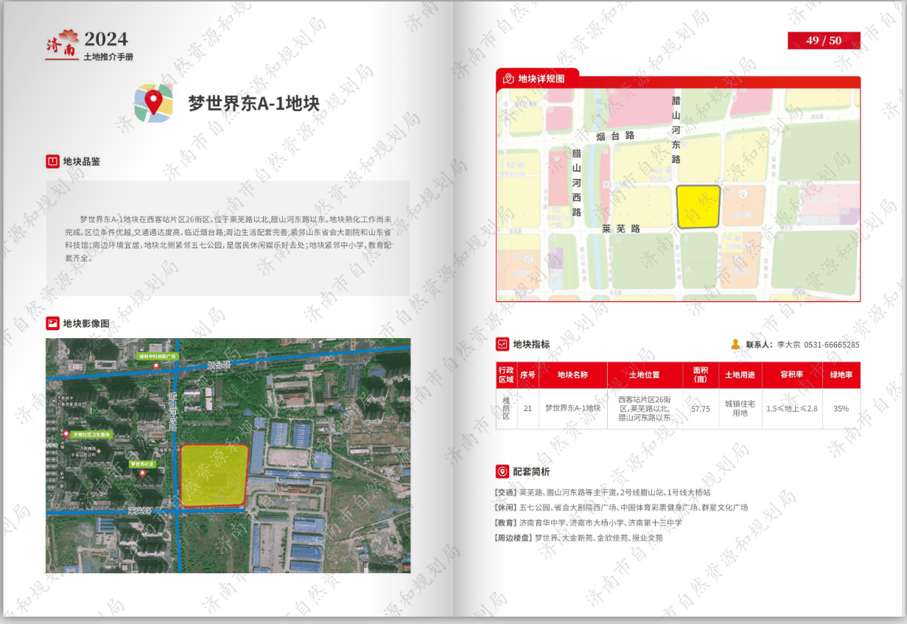Image resolution: width=907 pixels, height=624 pixels.
Task: Click the 土地用途 column header
Action: [740, 375]
